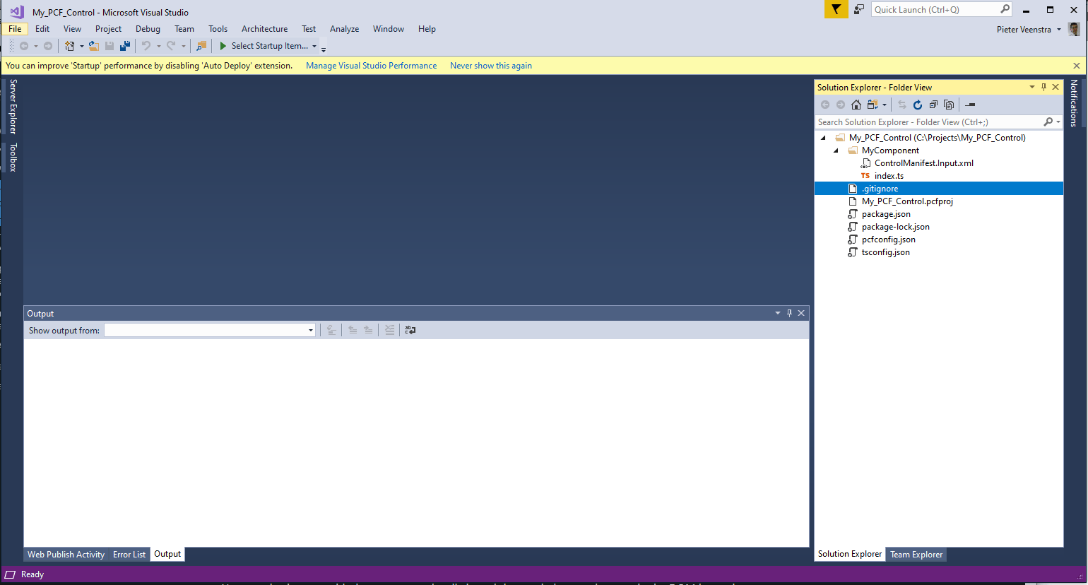Collapse the MyComponent folder node

[836, 150]
